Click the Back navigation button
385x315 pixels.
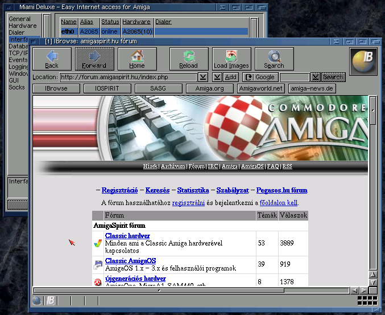tap(52, 59)
